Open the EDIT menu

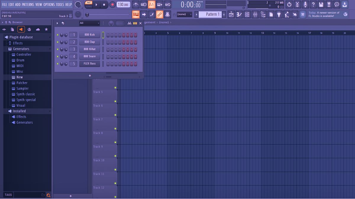11,4
